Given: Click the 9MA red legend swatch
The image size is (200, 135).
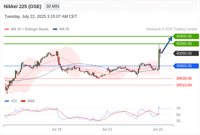Looking at the screenshot, I should click(23, 101).
